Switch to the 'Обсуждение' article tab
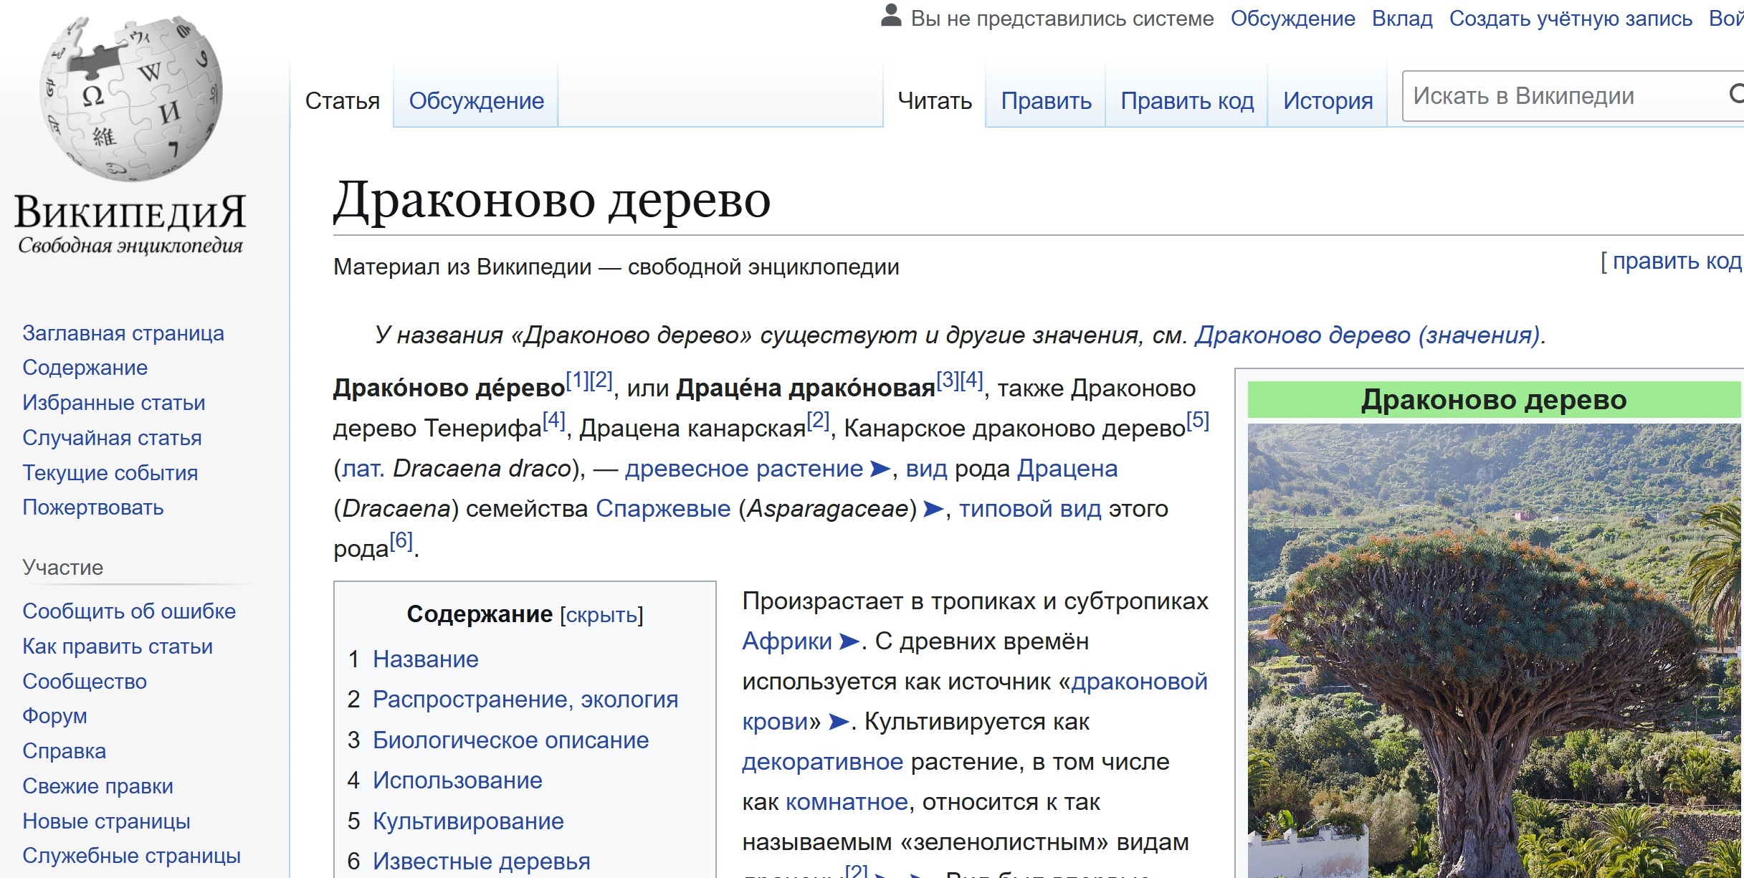1744x878 pixels. pyautogui.click(x=476, y=101)
